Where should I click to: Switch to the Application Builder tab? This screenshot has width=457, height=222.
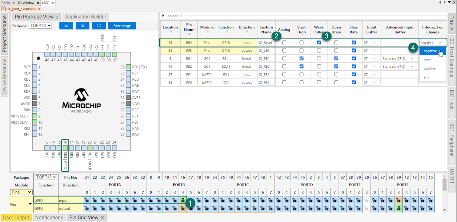(x=86, y=17)
